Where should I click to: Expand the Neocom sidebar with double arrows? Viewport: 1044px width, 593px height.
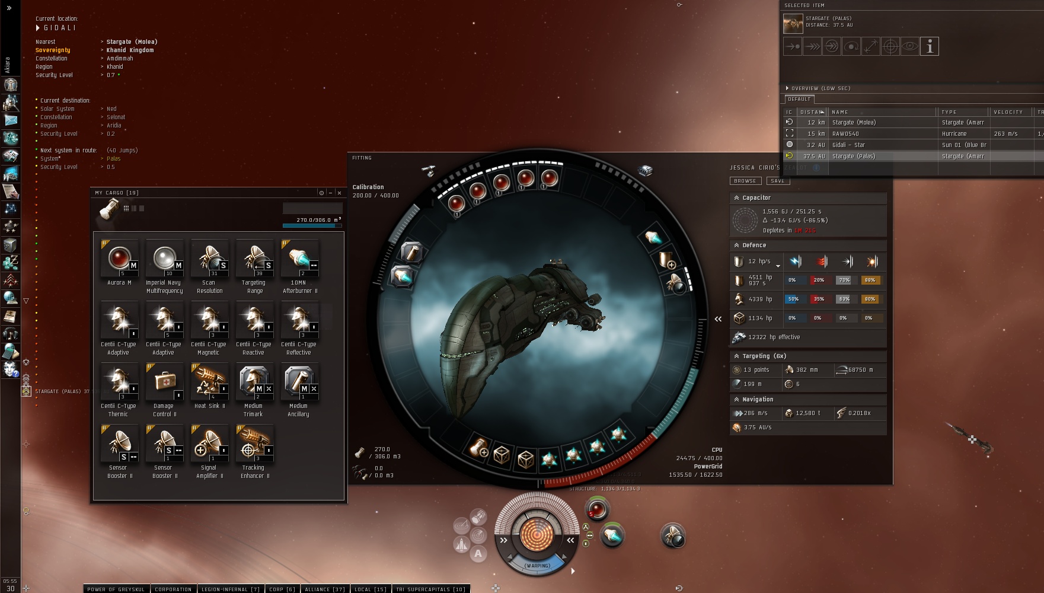pyautogui.click(x=9, y=8)
